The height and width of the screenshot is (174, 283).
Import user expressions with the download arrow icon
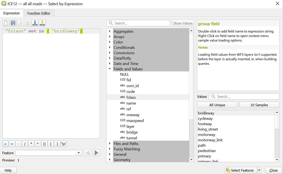[x=35, y=23]
